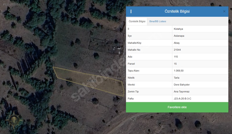Select the Kütahya province value
Image resolution: width=232 pixels, height=134 pixels.
coord(178,29)
